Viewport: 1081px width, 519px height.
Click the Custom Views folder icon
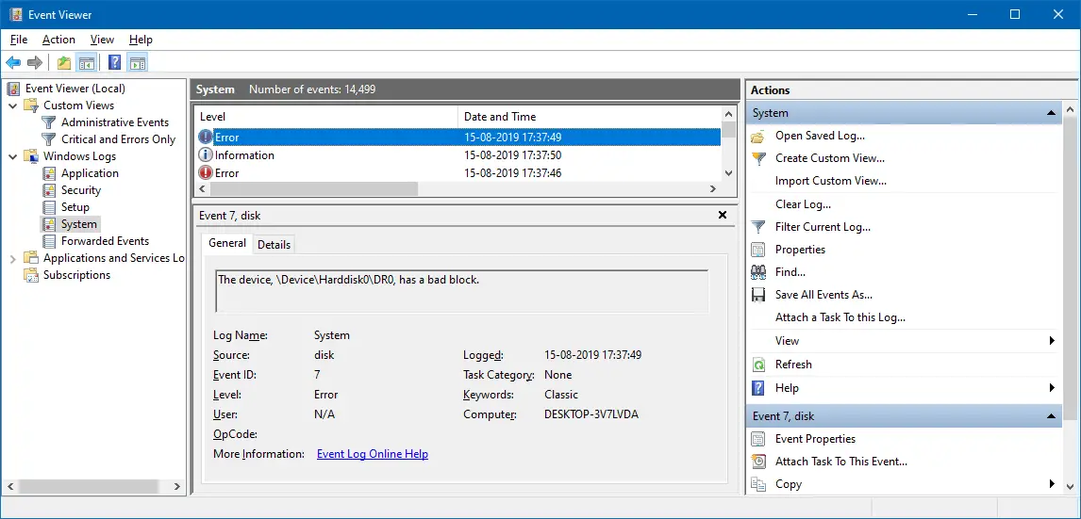tap(31, 105)
